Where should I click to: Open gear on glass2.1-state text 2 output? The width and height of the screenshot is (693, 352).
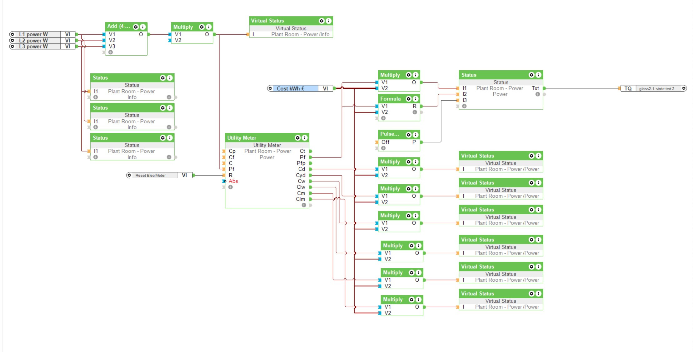coord(684,88)
